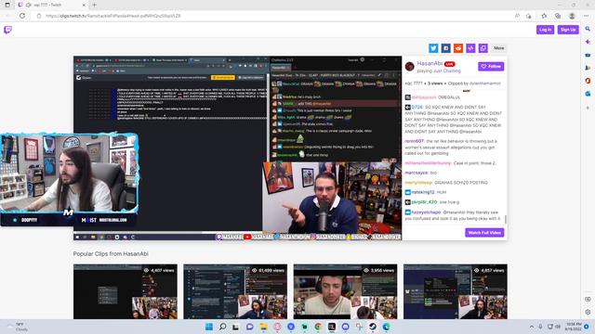Click the main clip video player
Viewport: 595px width, 334px height.
tap(238, 148)
